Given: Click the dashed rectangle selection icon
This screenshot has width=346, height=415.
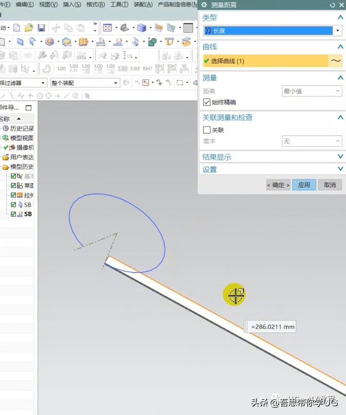Looking at the screenshot, I should (180, 83).
